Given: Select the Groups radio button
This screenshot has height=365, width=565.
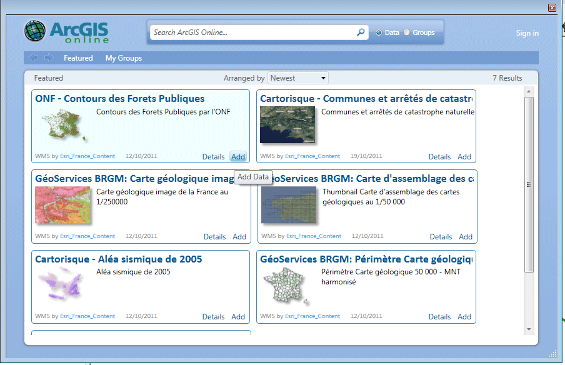Looking at the screenshot, I should pos(407,32).
